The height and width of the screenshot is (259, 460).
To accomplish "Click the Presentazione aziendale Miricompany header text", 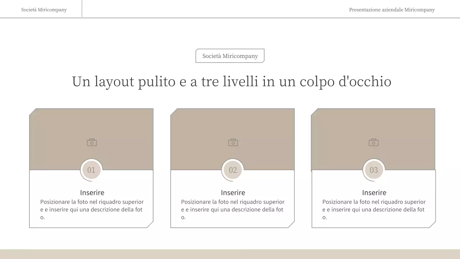I will (x=392, y=10).
